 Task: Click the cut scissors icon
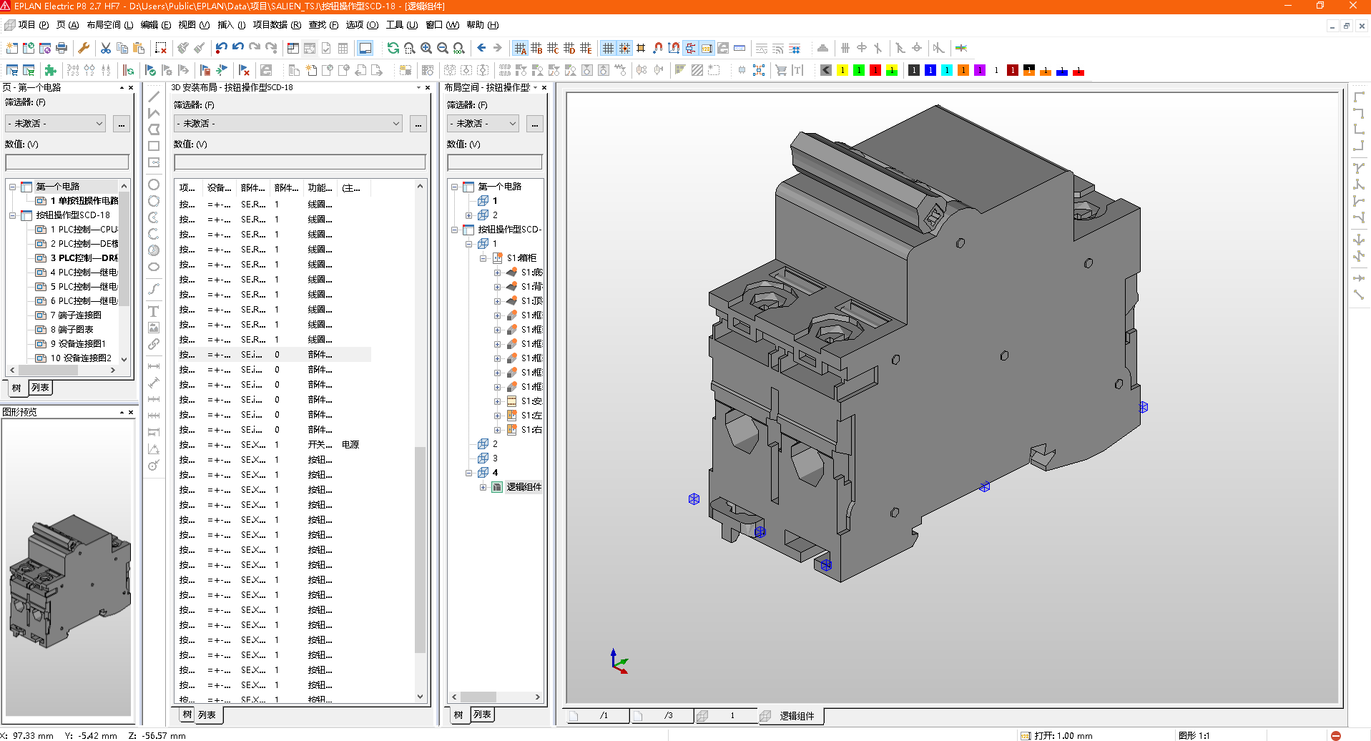pos(106,48)
